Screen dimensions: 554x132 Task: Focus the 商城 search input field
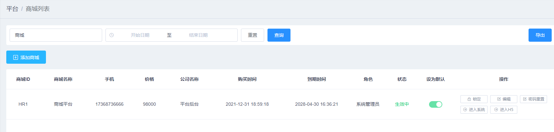click(x=56, y=35)
